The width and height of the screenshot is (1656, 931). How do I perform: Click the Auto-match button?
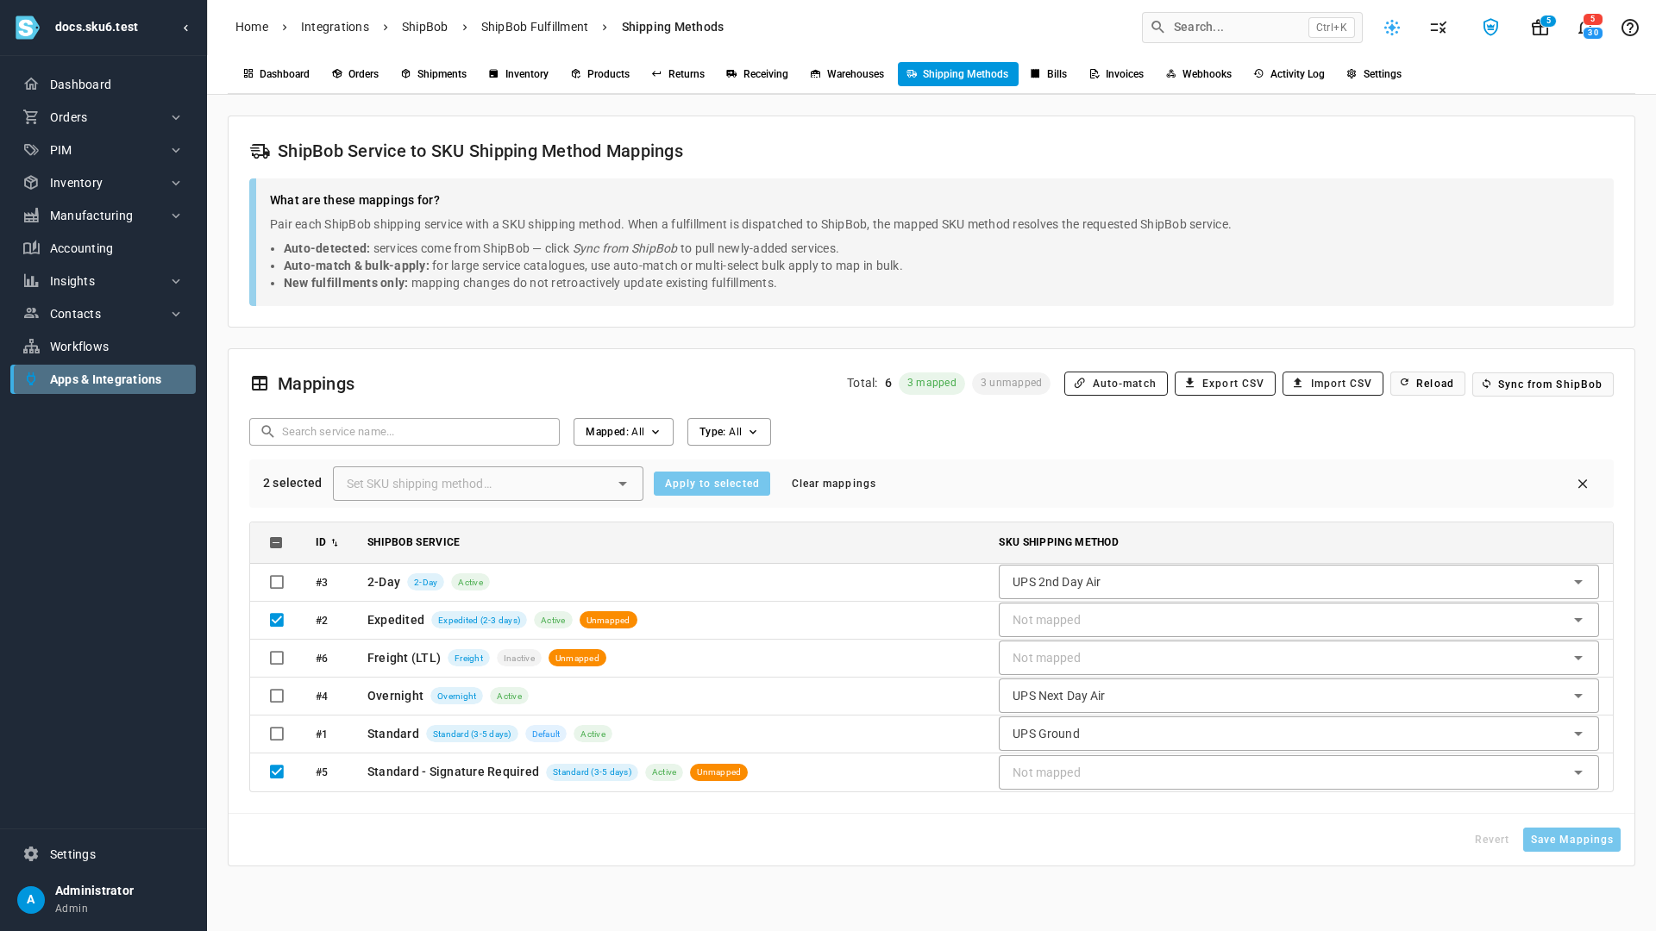tap(1115, 384)
